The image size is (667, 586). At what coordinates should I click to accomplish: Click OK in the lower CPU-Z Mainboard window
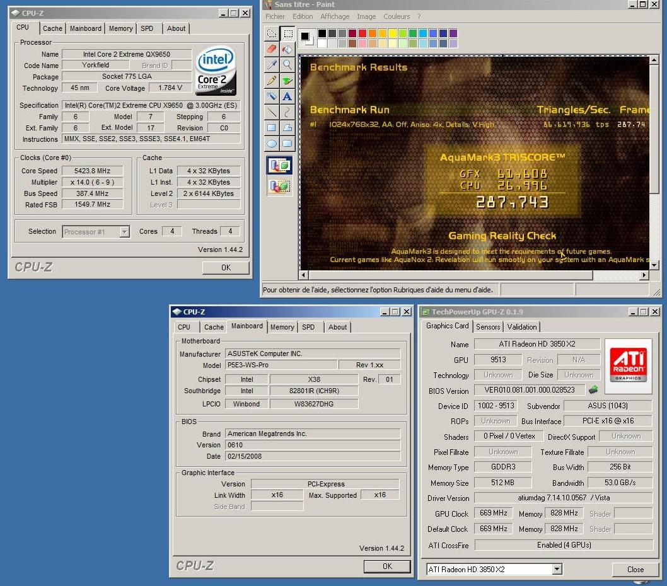coord(387,566)
